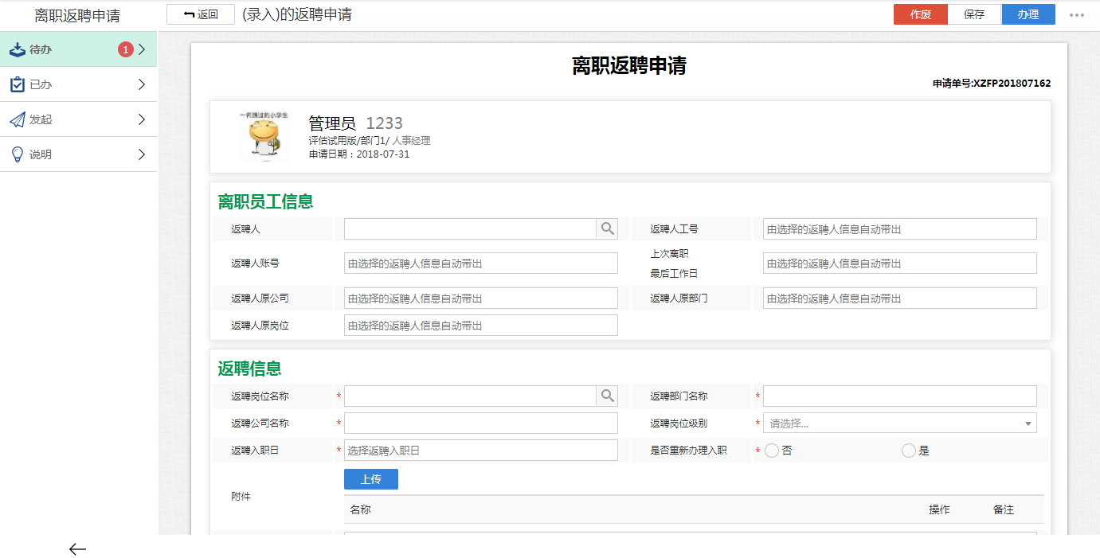Click the search icon in 返聘人 field
The height and width of the screenshot is (558, 1100).
(x=608, y=229)
